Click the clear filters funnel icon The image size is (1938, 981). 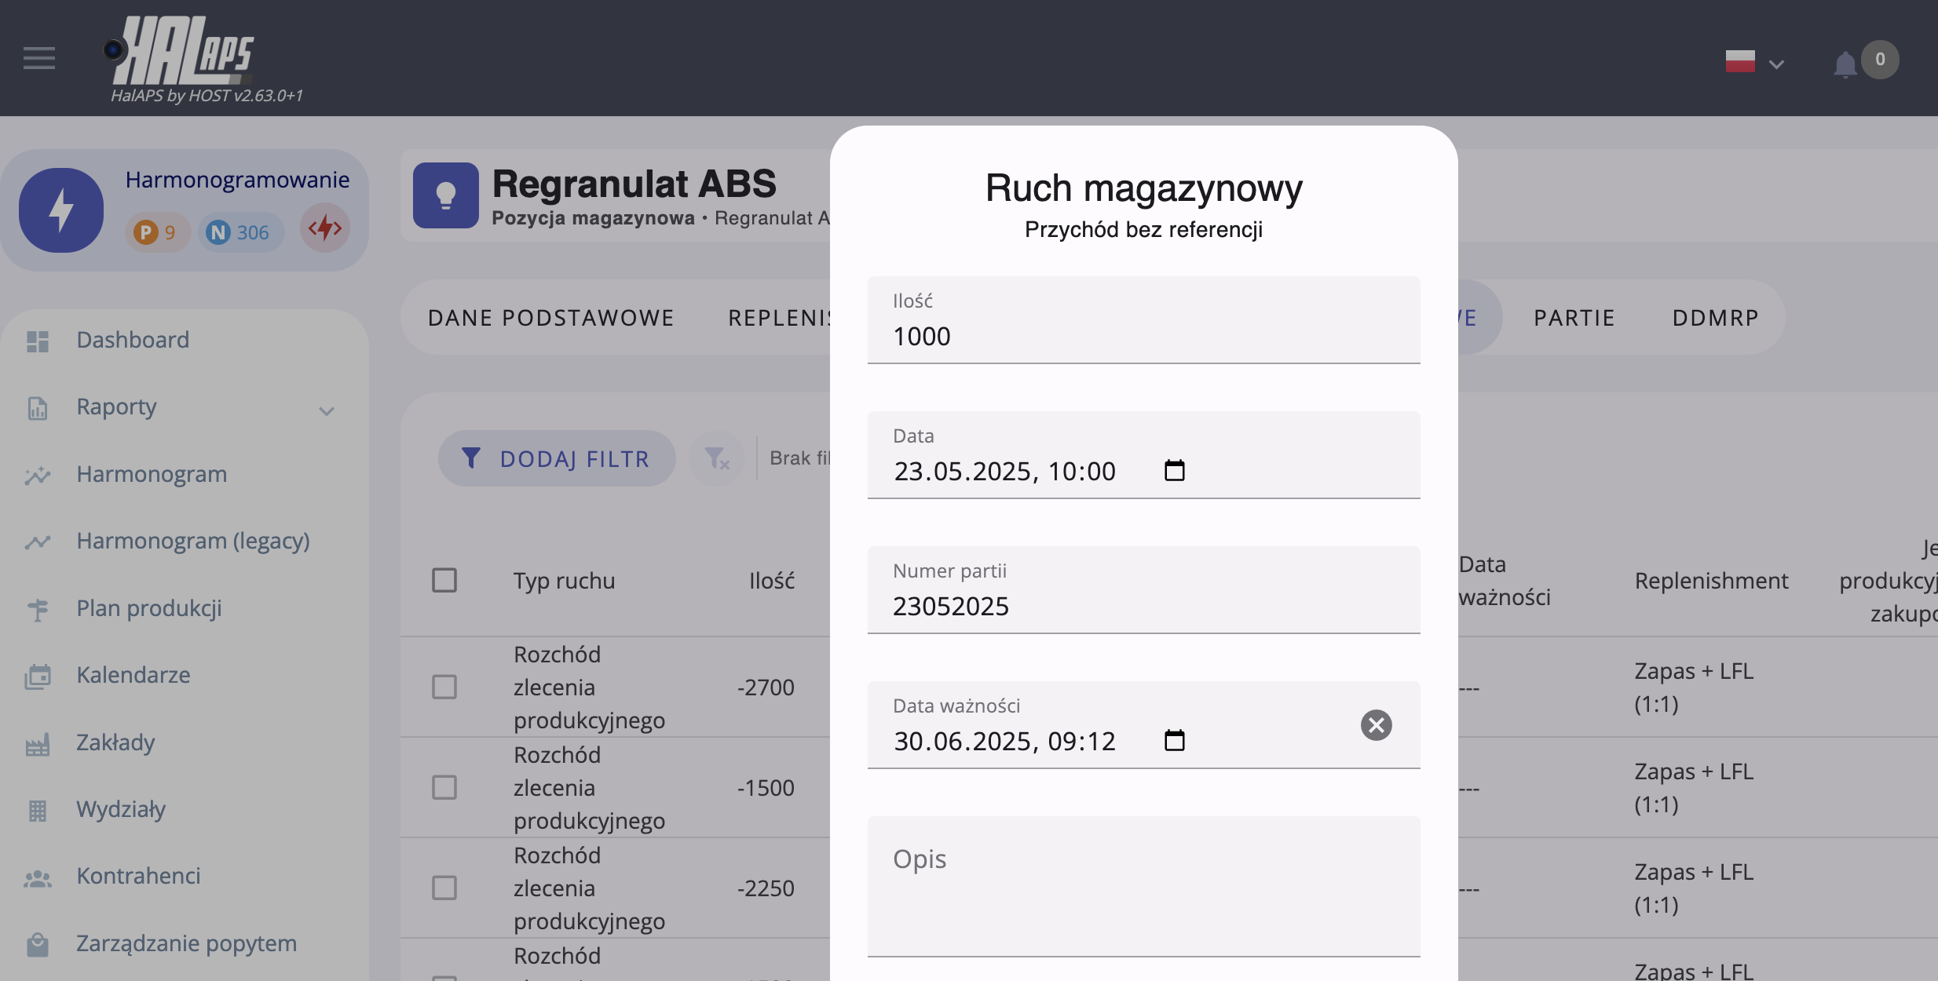pyautogui.click(x=716, y=458)
